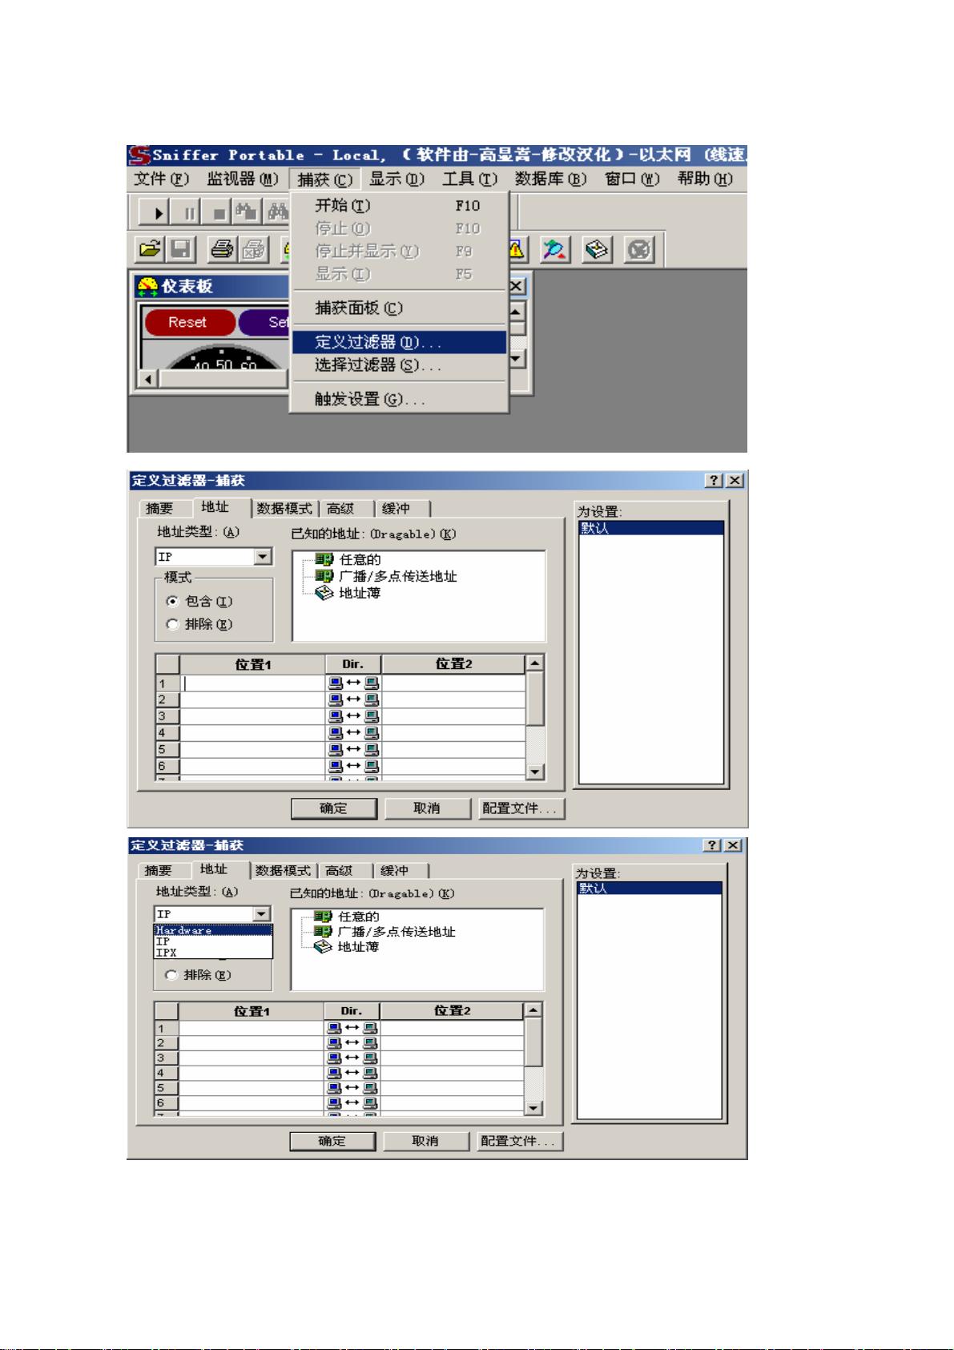Choose 选择过滤器(S)... in capture menu
The height and width of the screenshot is (1350, 954).
(399, 365)
